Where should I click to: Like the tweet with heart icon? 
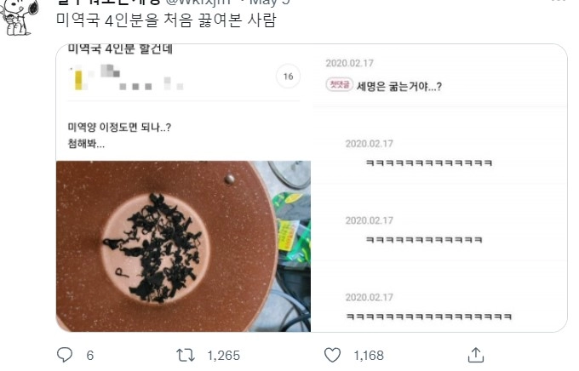(x=332, y=355)
